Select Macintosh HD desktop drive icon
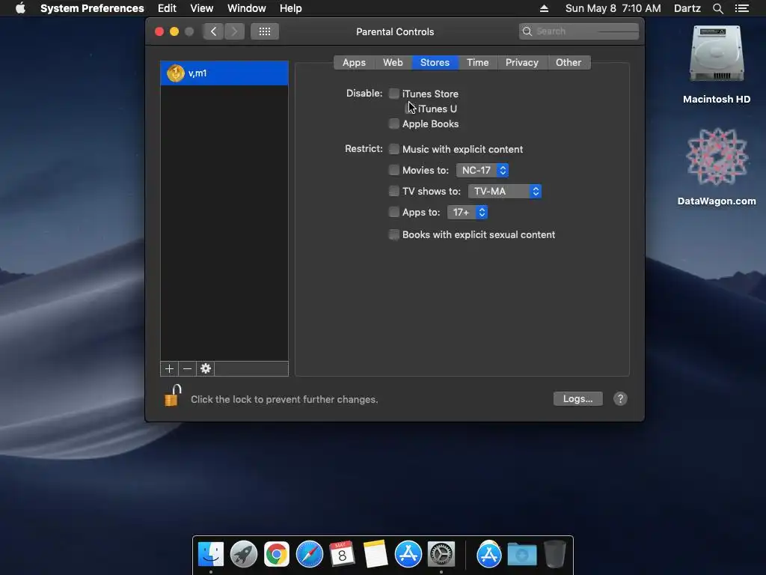This screenshot has width=766, height=575. 717,54
